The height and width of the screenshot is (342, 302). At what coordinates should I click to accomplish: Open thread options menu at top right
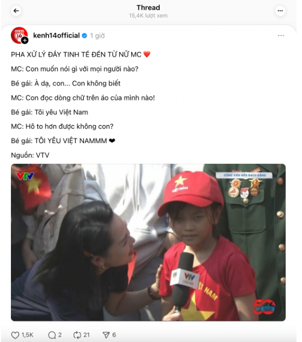(280, 11)
